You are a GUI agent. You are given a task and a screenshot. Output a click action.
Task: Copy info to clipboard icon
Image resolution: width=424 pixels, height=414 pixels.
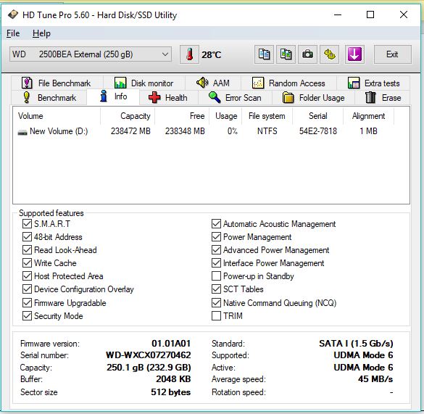[264, 54]
